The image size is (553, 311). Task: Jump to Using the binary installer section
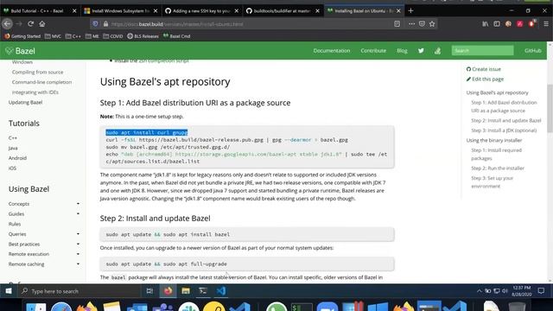(x=494, y=140)
